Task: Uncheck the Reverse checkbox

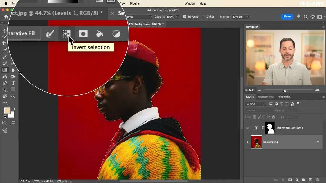Action: coord(185,17)
